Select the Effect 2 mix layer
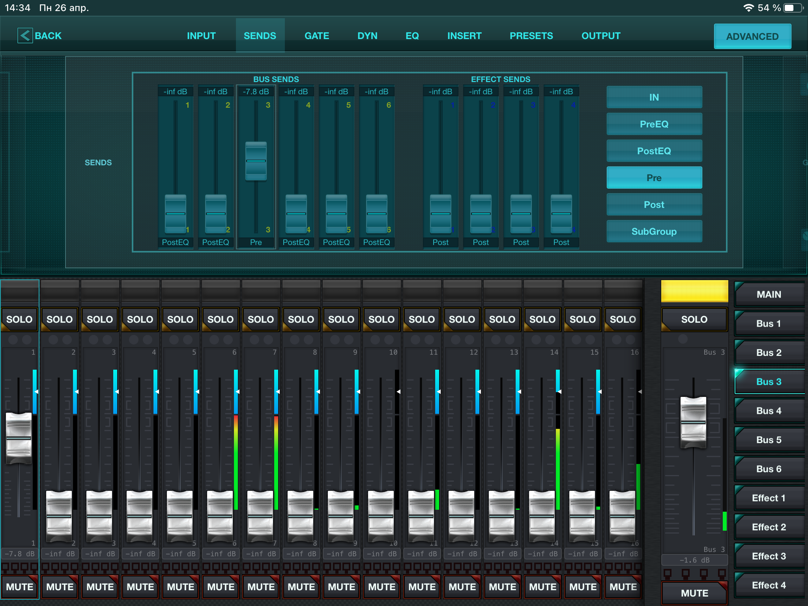This screenshot has width=808, height=606. point(769,527)
